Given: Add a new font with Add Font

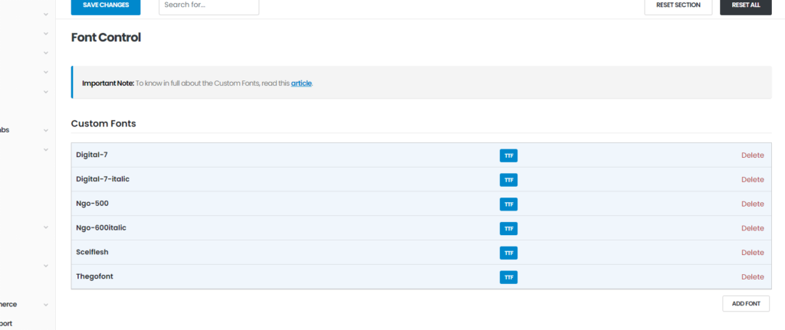Looking at the screenshot, I should [745, 304].
